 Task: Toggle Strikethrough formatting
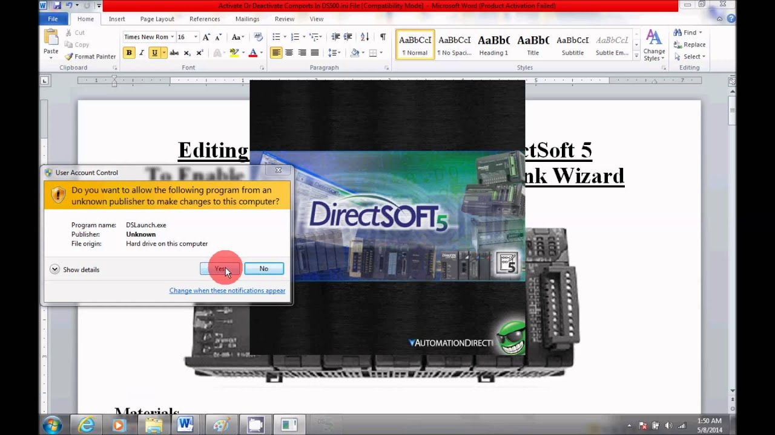174,53
